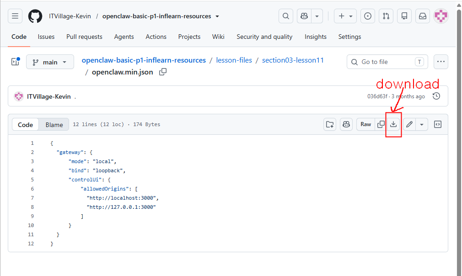This screenshot has height=276, width=462.
Task: Expand the file tree side panel
Action: click(x=15, y=62)
